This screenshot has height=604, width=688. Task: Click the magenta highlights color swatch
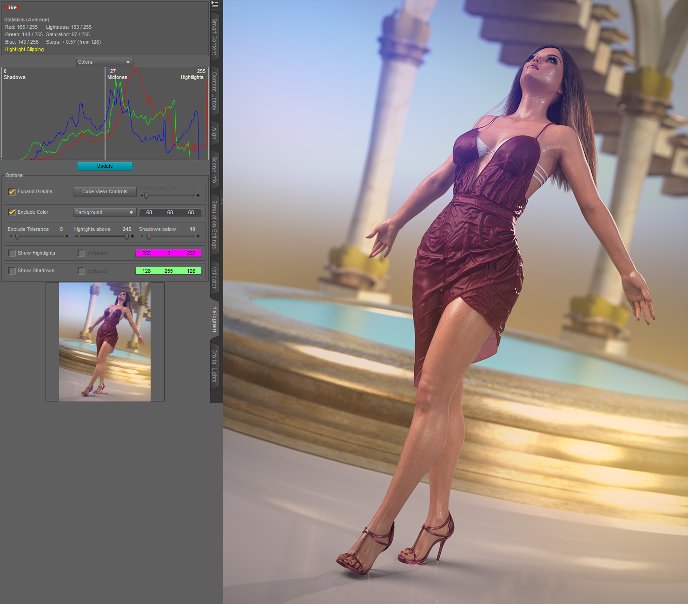click(x=168, y=253)
